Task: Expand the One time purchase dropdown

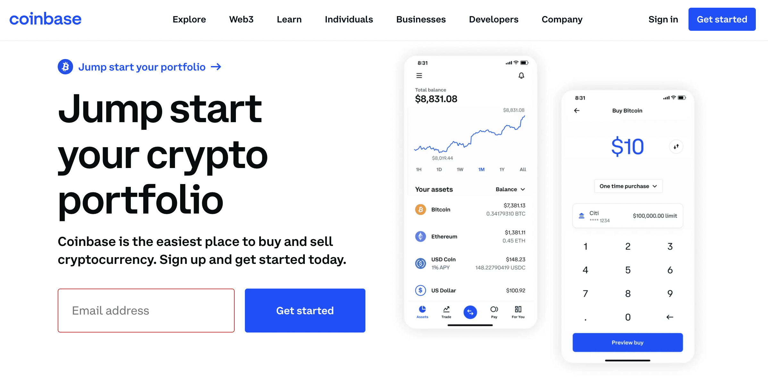Action: 629,187
